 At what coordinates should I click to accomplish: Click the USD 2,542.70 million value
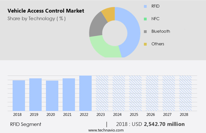point(164,124)
